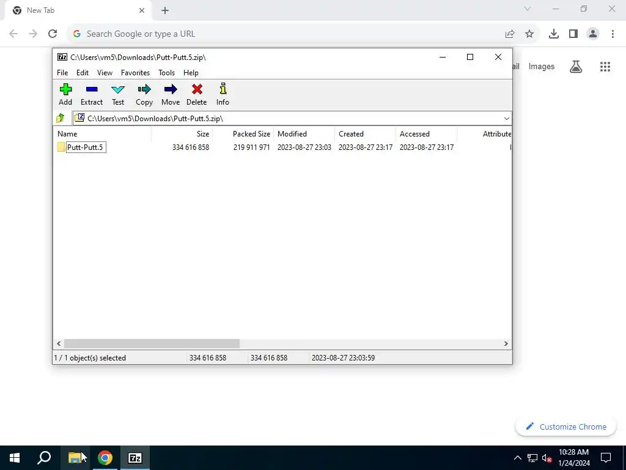Screen dimensions: 626x470
Task: Select the Putt-Putt.5 folder row
Action: tap(282, 147)
